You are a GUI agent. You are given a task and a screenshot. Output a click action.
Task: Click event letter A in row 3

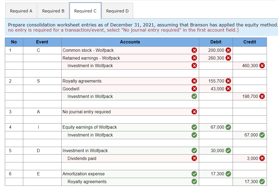click(x=38, y=112)
